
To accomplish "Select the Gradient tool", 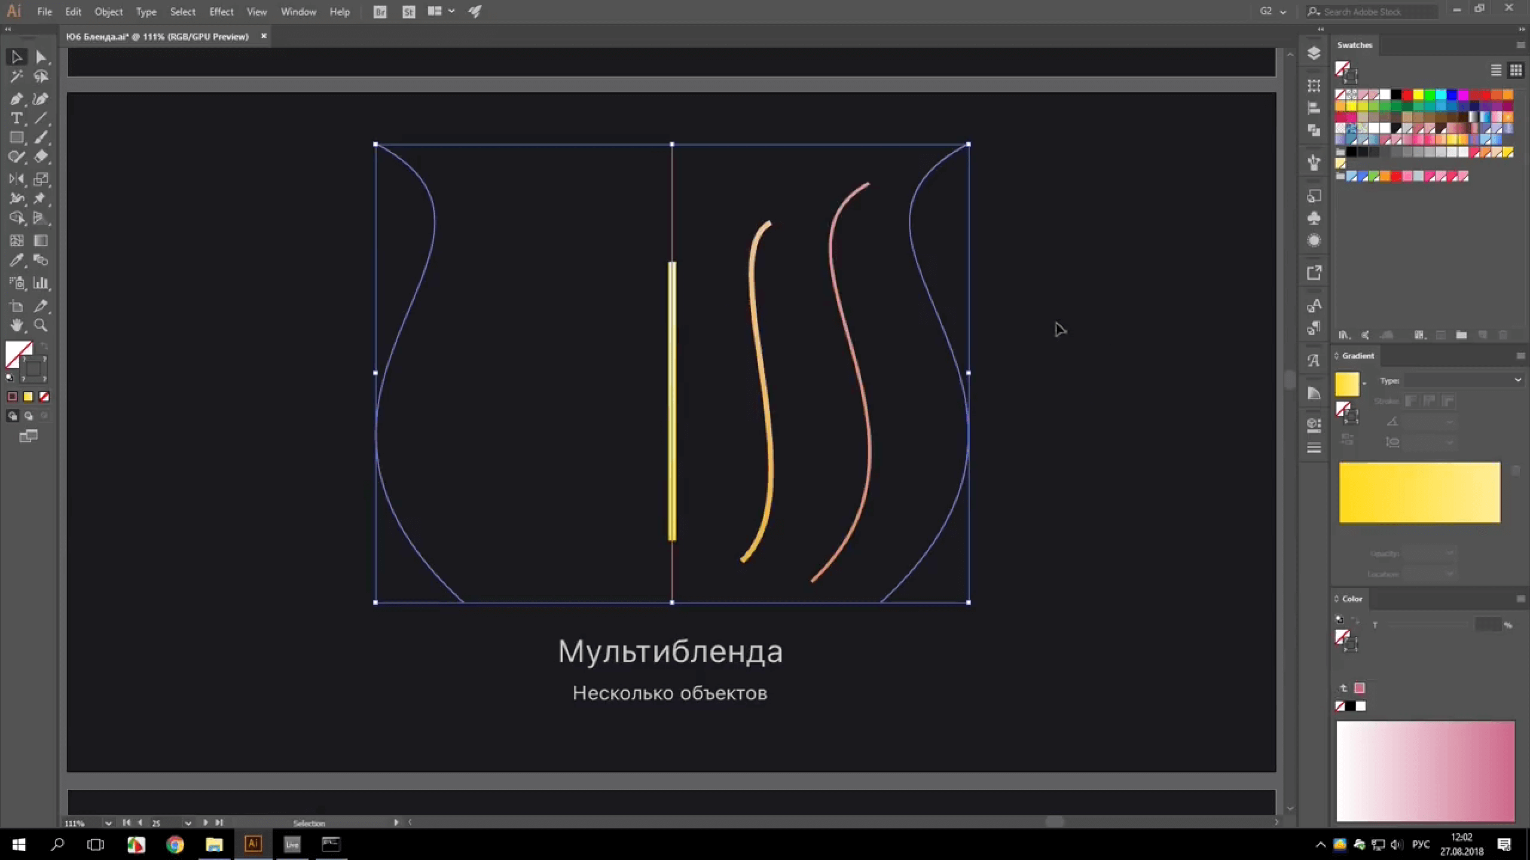I will pos(41,241).
